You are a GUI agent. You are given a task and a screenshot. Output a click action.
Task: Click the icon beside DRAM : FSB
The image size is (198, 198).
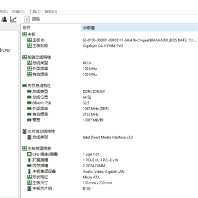29,103
